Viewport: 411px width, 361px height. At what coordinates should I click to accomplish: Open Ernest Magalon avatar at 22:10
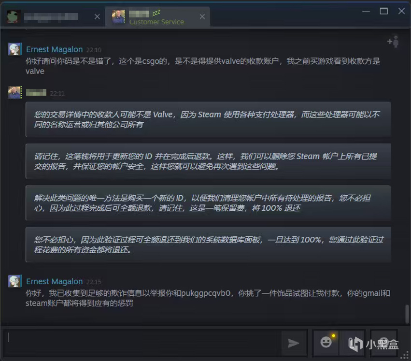click(14, 49)
